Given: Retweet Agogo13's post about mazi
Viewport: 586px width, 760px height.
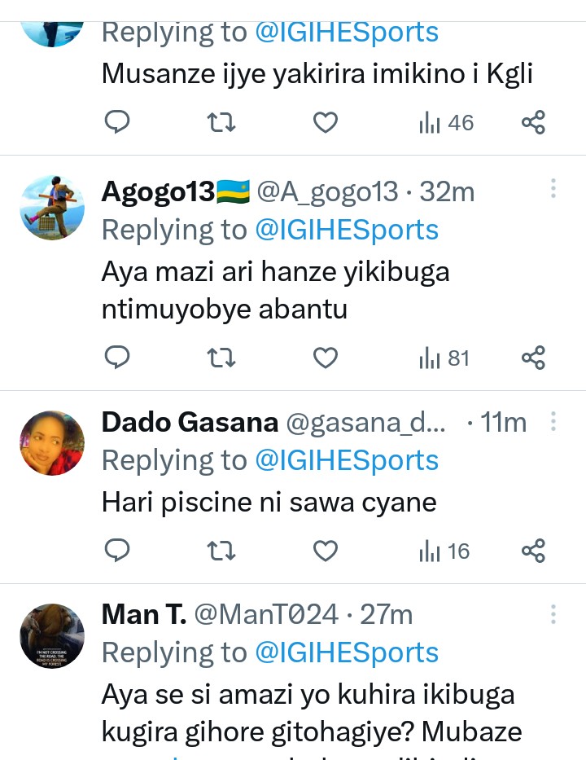Looking at the screenshot, I should 221,358.
